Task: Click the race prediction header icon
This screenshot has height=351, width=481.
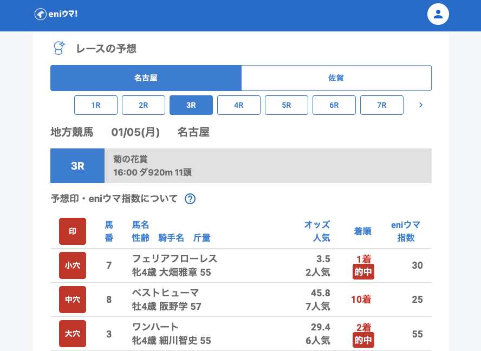Action: click(x=58, y=48)
